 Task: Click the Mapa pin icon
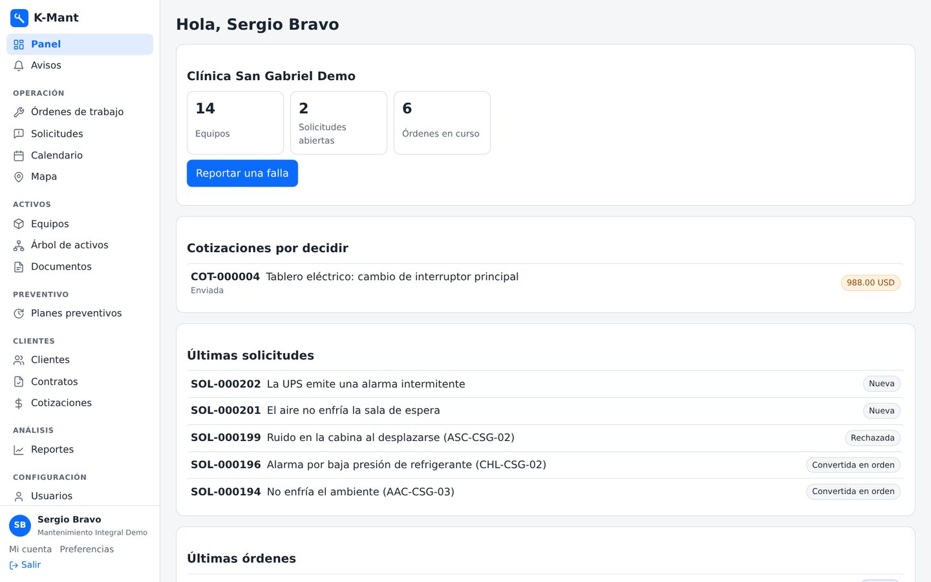19,177
